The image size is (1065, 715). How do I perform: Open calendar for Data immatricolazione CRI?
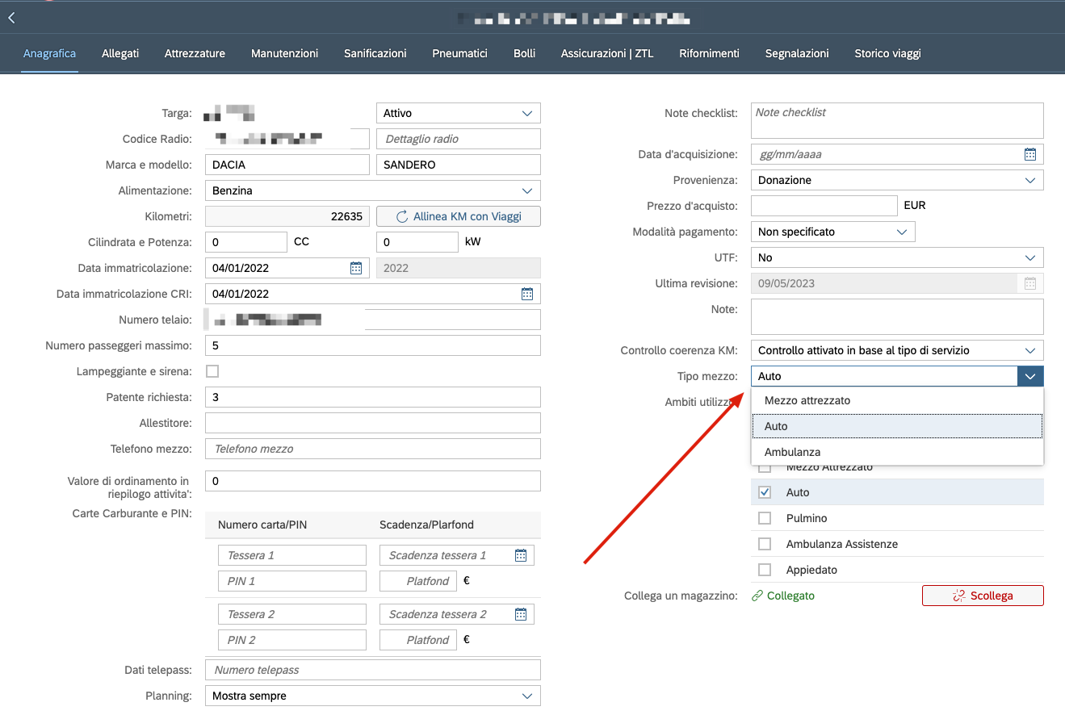pos(527,294)
